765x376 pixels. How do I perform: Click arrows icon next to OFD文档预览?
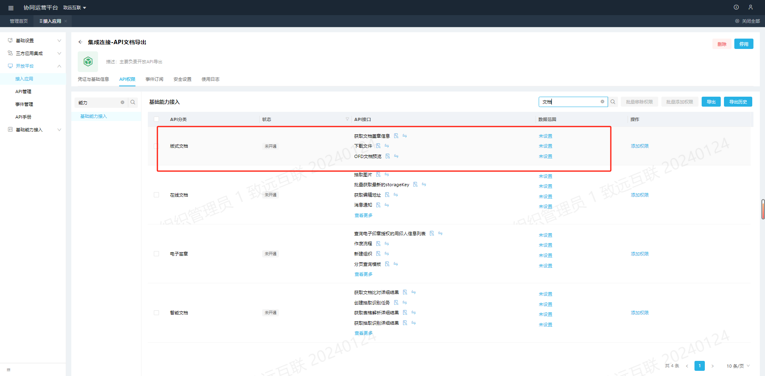[396, 156]
